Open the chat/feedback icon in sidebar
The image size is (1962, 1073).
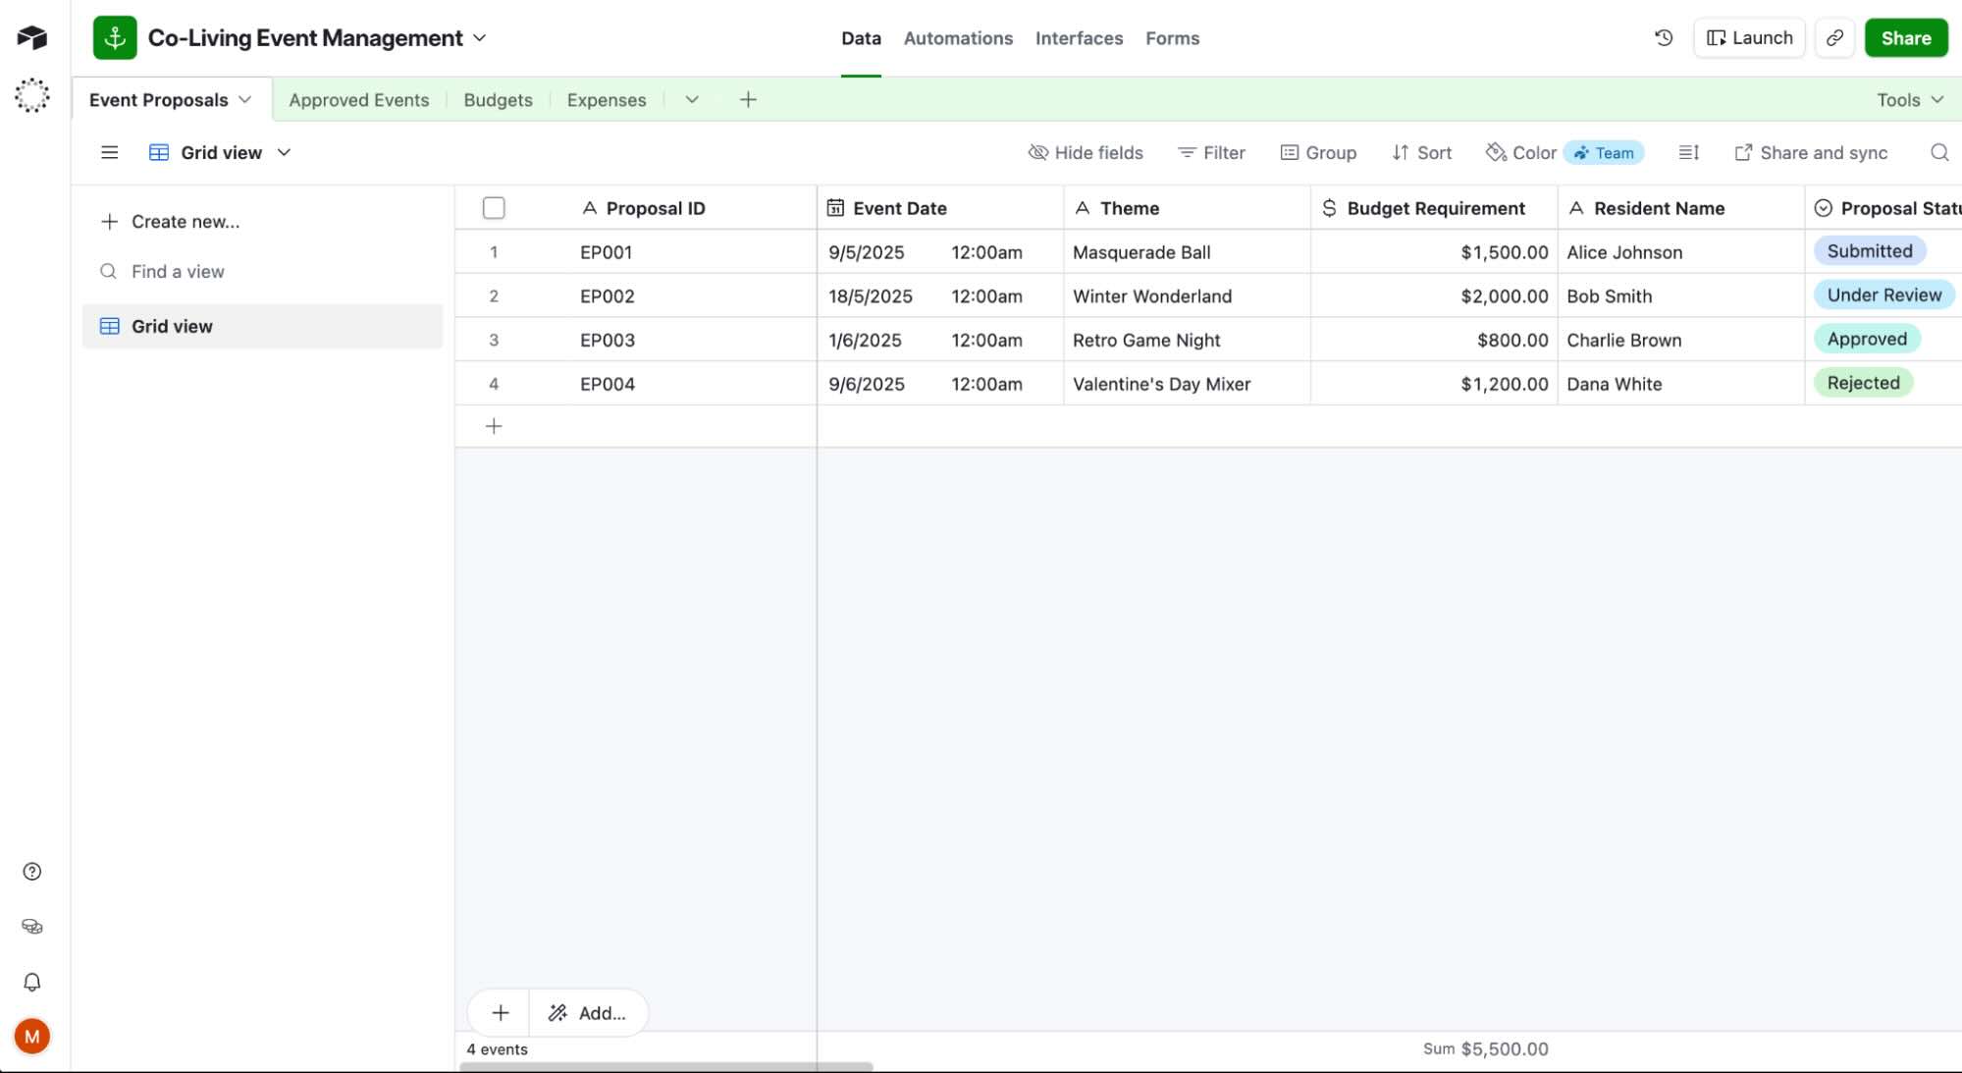tap(32, 927)
